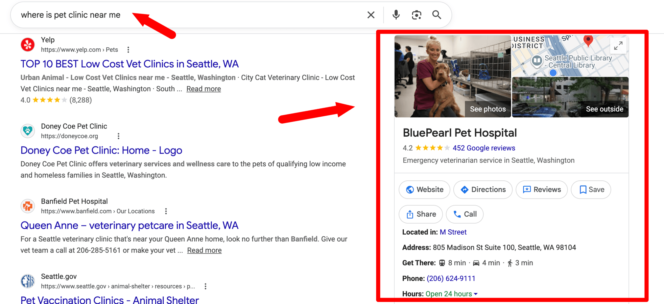The width and height of the screenshot is (664, 304).
Task: Open 452 Google reviews link
Action: (484, 148)
